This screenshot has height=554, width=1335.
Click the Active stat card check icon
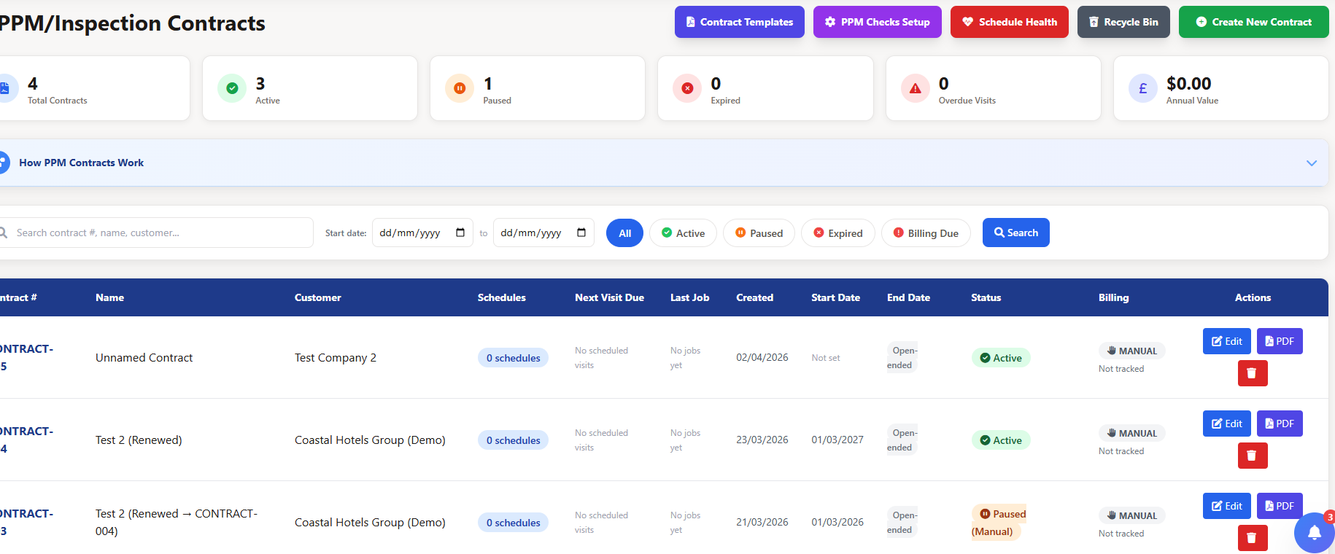tap(232, 88)
